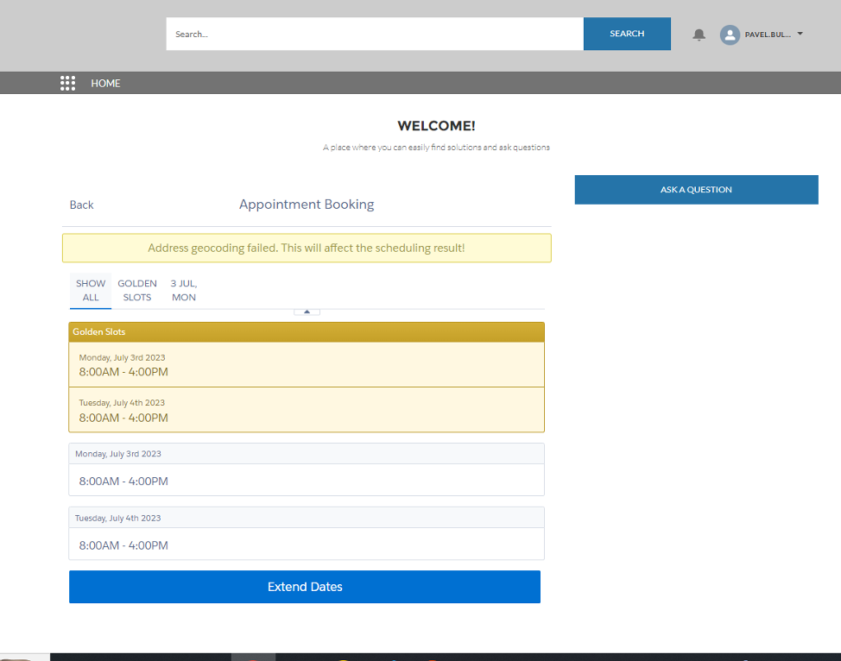
Task: Expand the user profile dropdown arrow
Action: [800, 34]
